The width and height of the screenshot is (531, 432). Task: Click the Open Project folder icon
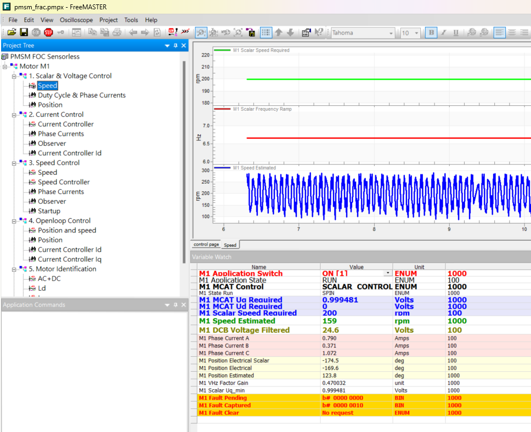tap(12, 33)
